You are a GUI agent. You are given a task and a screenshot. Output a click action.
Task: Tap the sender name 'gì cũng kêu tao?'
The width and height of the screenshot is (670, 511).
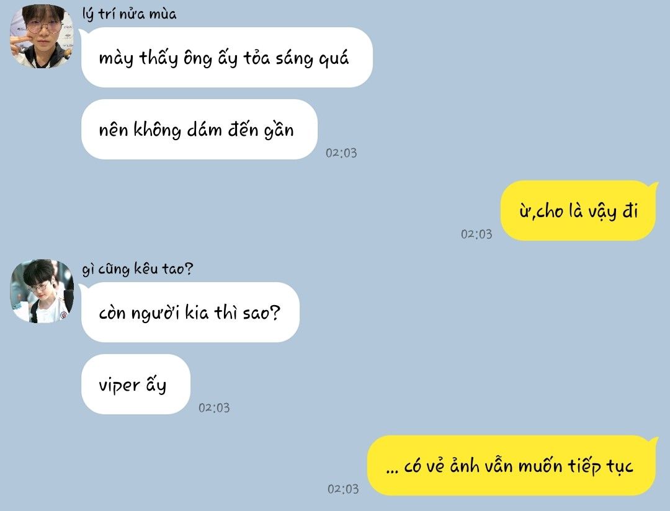coord(138,269)
